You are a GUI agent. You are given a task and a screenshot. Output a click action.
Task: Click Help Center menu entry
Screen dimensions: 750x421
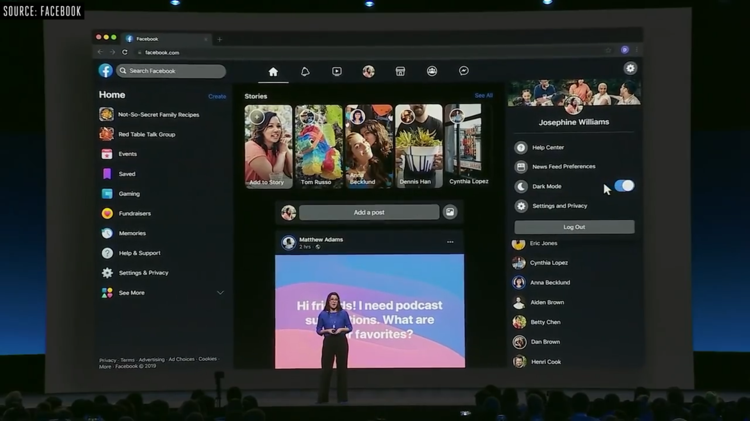548,147
